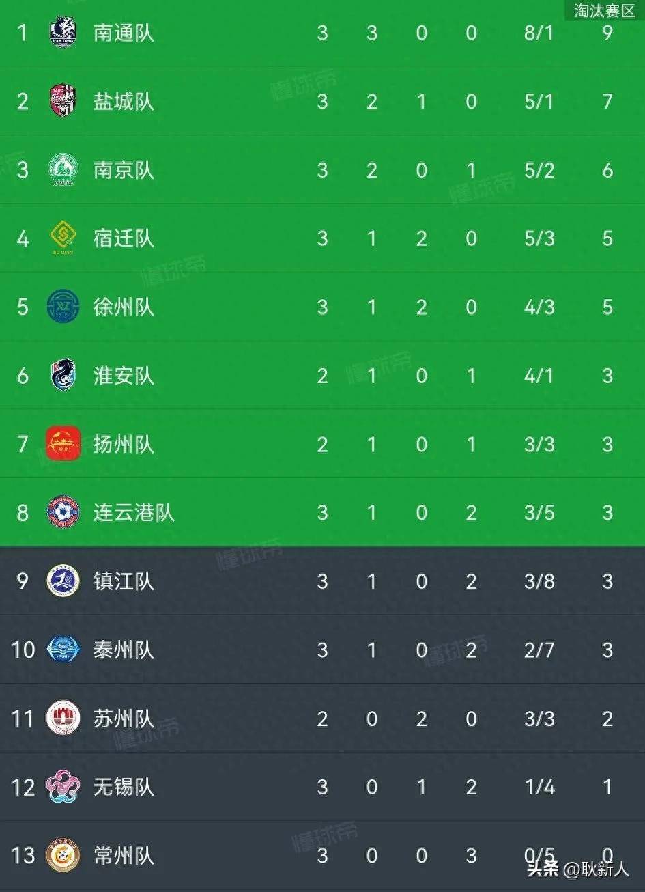645x892 pixels.
Task: Open the 连云港队 team name link
Action: point(134,513)
